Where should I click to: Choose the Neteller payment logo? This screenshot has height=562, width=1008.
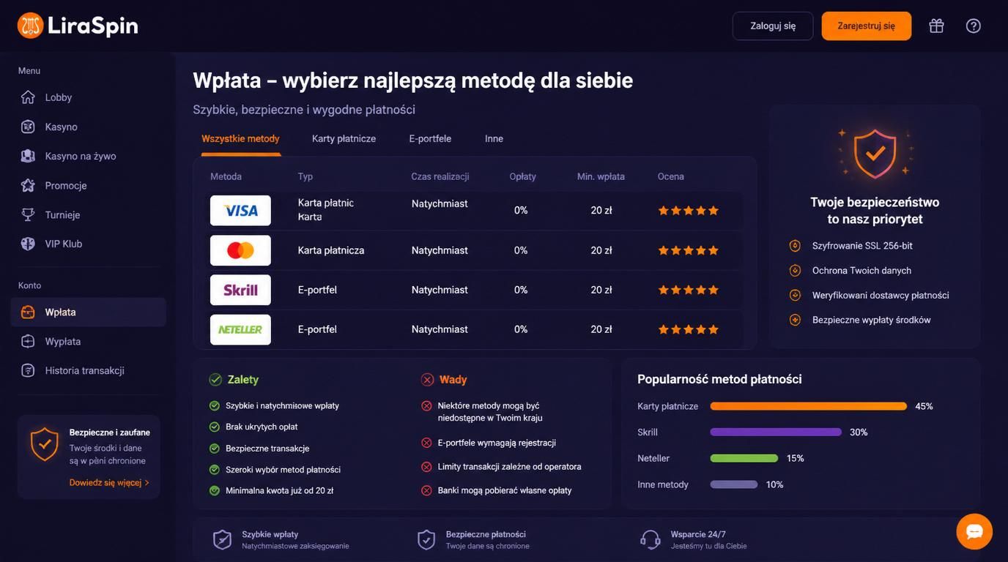[x=240, y=329]
